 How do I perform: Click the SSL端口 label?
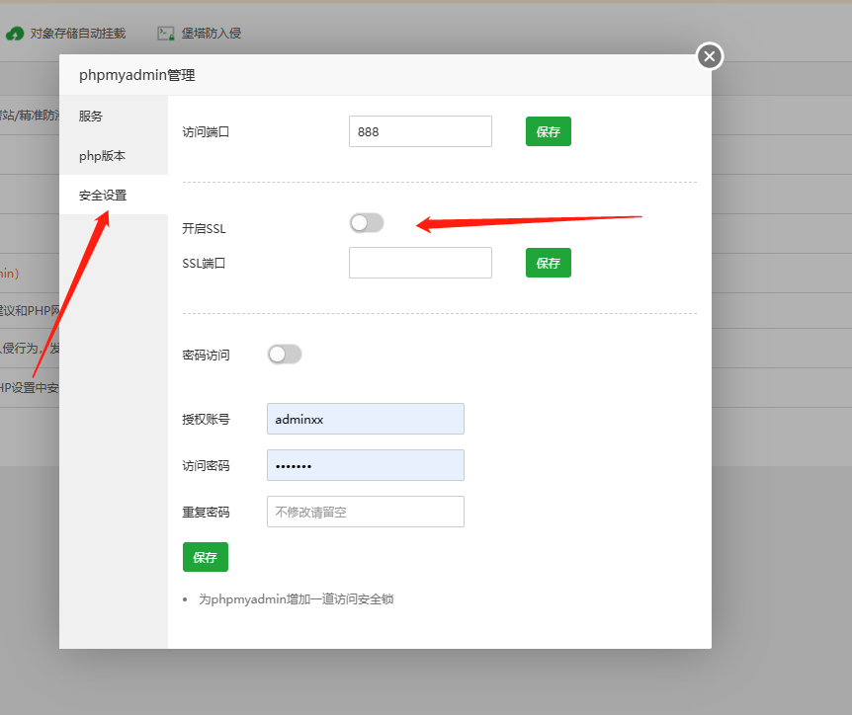point(204,264)
